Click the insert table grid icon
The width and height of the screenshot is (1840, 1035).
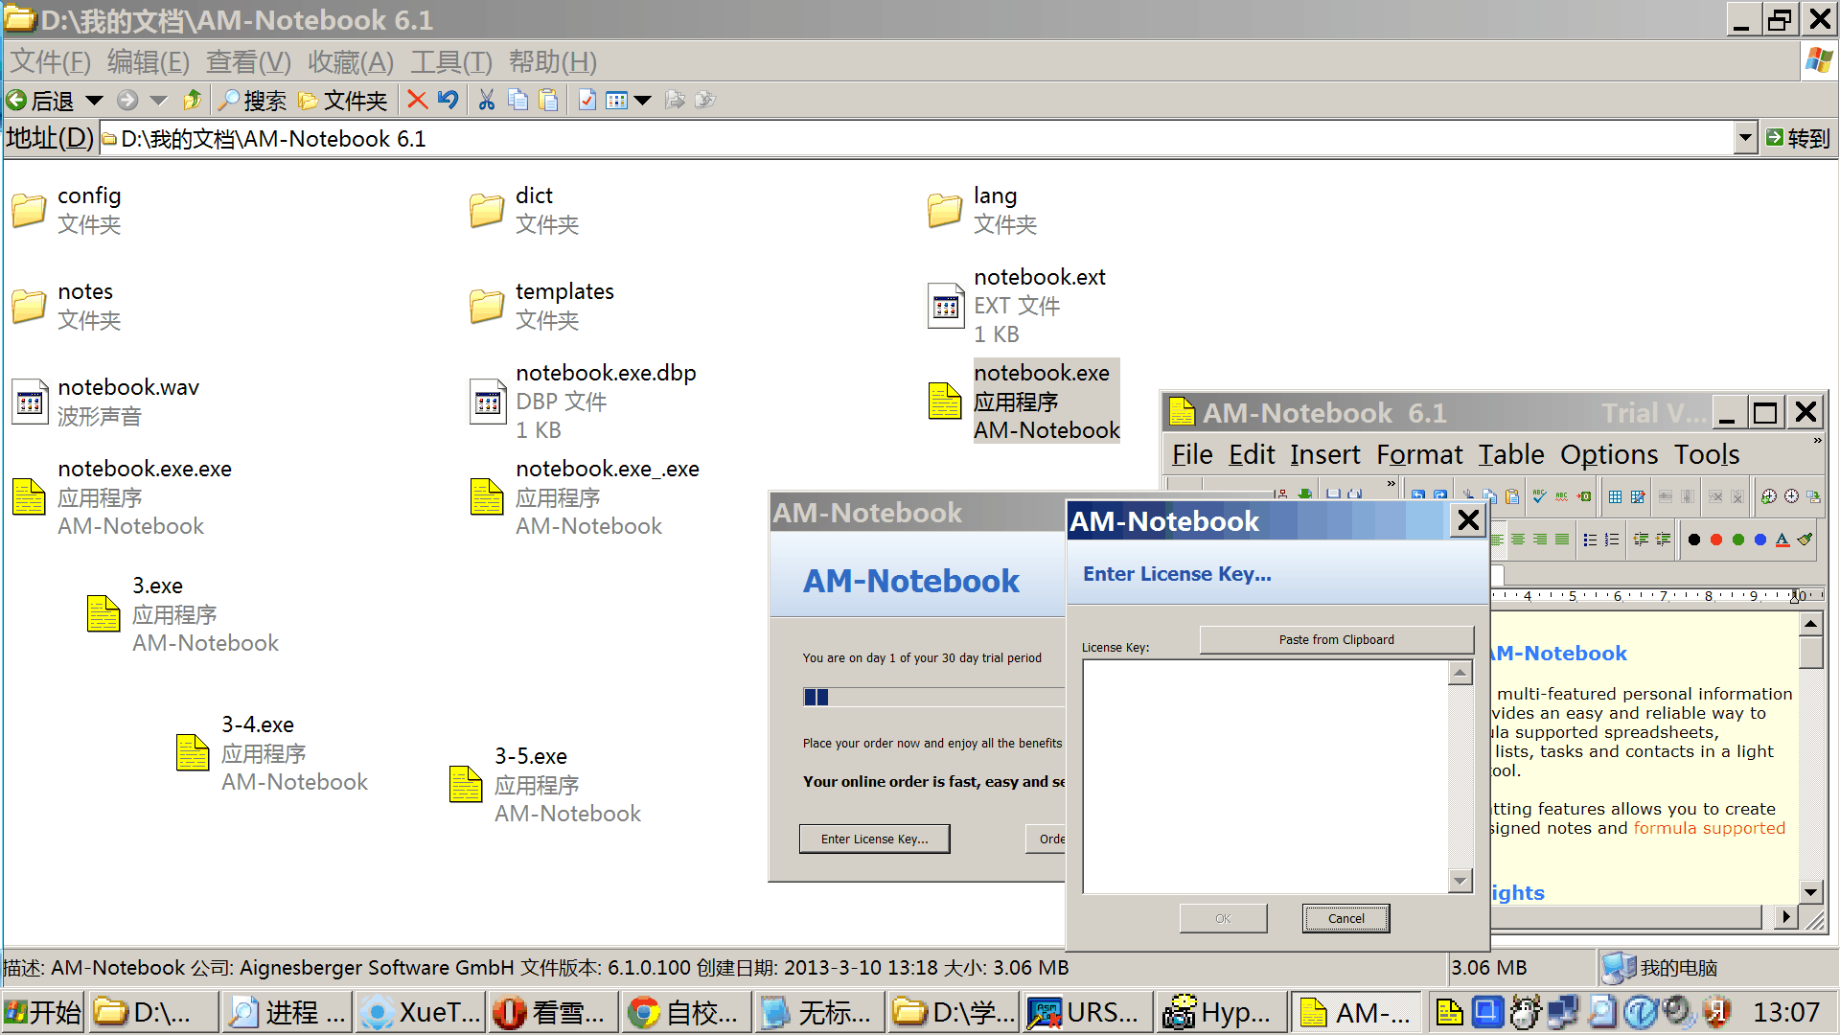(1615, 495)
